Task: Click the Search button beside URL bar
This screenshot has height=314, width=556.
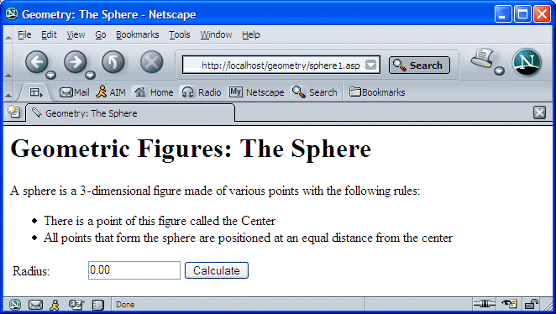Action: pyautogui.click(x=419, y=65)
